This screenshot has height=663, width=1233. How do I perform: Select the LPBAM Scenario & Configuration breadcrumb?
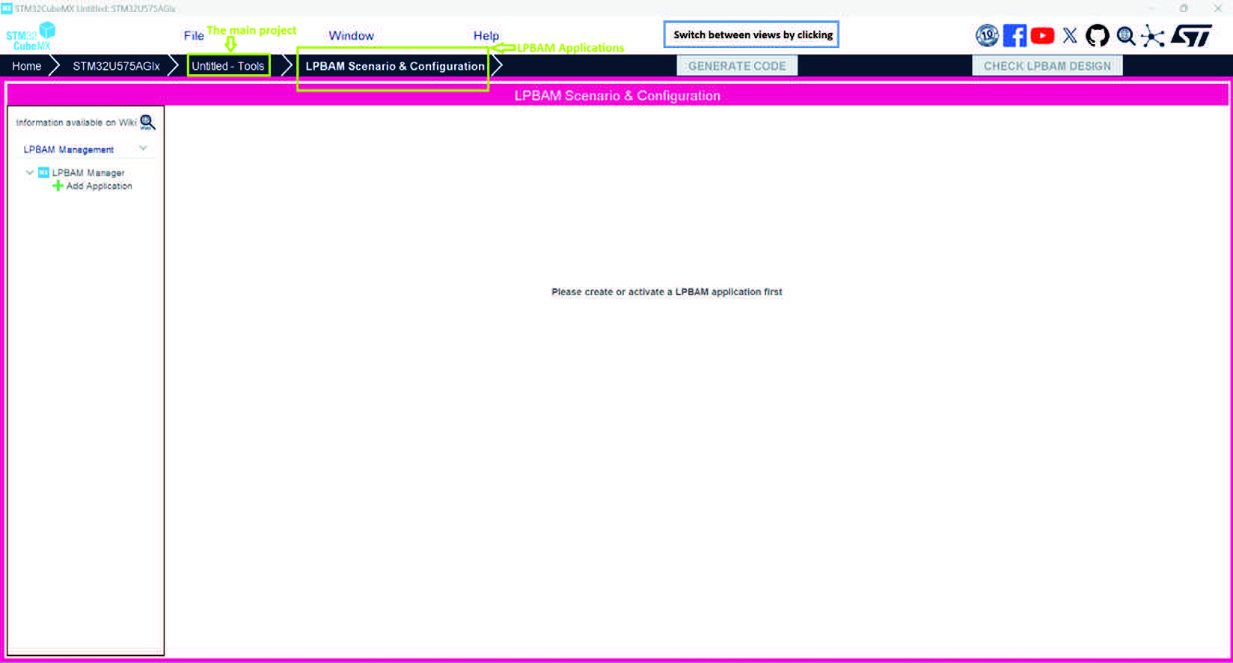pos(395,66)
